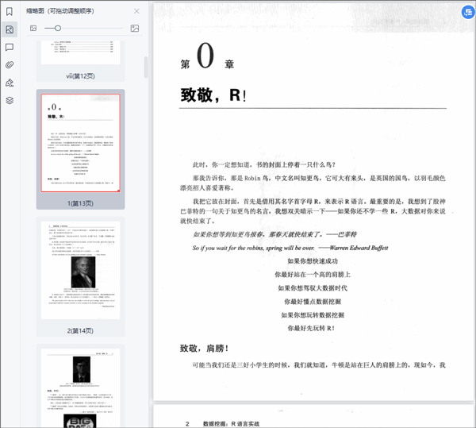
Task: Click the large chapter number 0
Action: click(x=205, y=56)
